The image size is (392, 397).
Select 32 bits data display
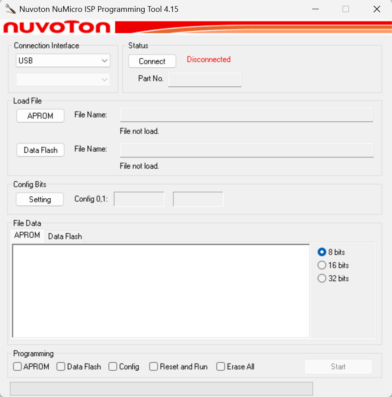[322, 278]
